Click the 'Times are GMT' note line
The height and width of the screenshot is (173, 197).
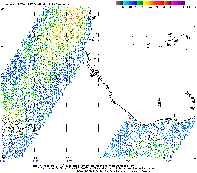[83, 166]
